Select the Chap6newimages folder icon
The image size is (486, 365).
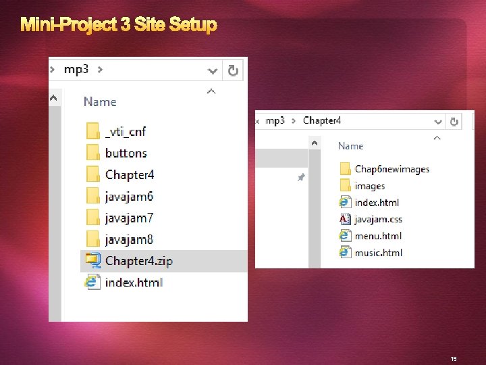pos(345,169)
